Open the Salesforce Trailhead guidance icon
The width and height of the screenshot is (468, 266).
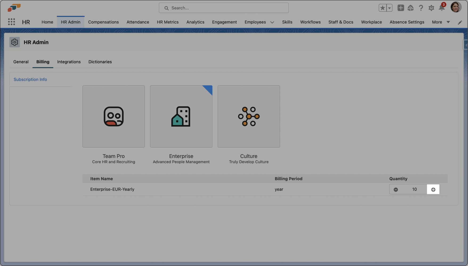410,8
